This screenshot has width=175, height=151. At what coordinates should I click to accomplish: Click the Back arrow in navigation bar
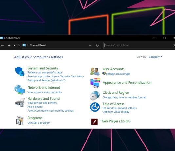(x=2, y=45)
